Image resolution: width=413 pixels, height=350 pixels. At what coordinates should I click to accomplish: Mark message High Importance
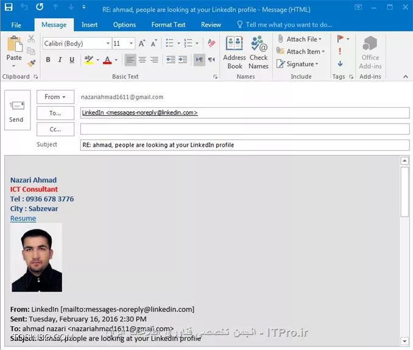(340, 51)
